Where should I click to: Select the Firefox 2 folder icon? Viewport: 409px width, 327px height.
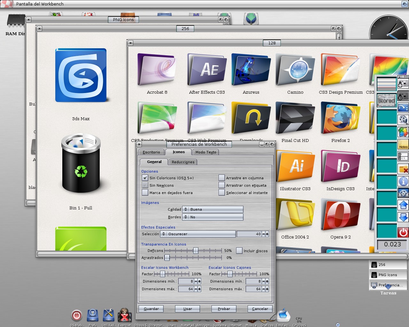pyautogui.click(x=340, y=118)
